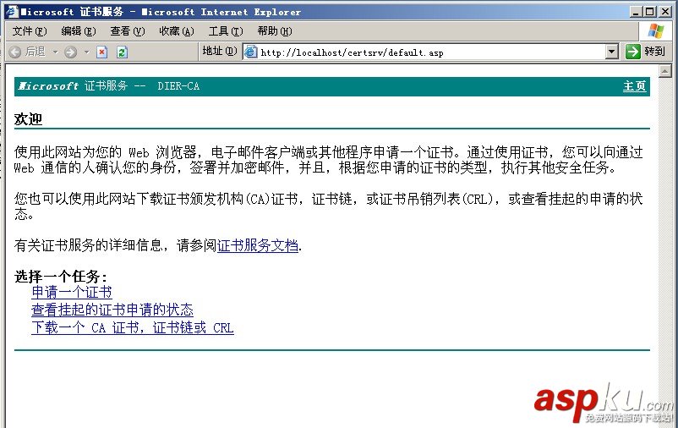Open the 查看(V) menu
Viewport: 678px width, 428px height.
(128, 31)
